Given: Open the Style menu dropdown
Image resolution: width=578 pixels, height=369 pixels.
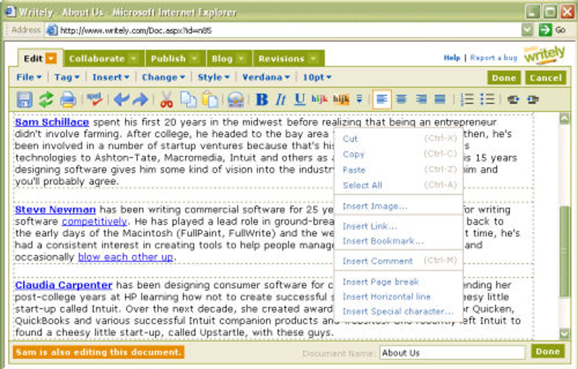Looking at the screenshot, I should click(214, 77).
